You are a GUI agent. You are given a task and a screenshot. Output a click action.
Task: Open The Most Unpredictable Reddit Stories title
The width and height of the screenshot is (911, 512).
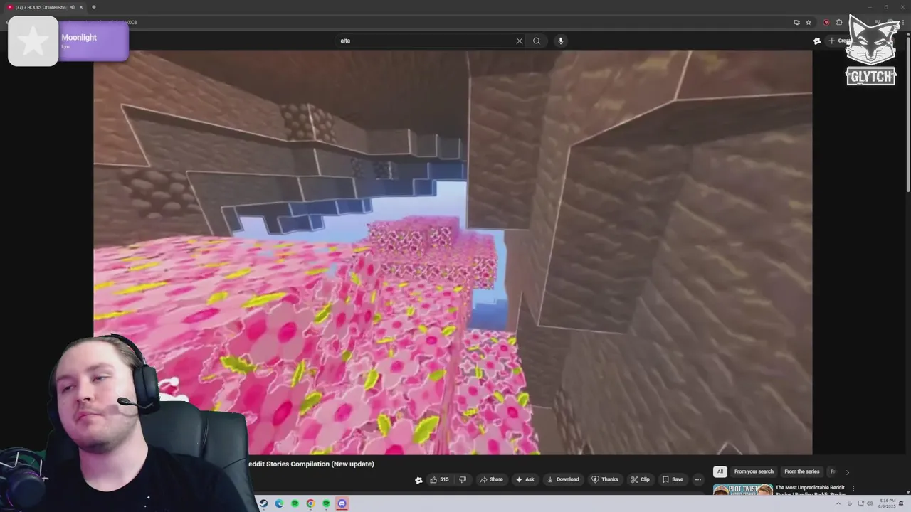(810, 491)
